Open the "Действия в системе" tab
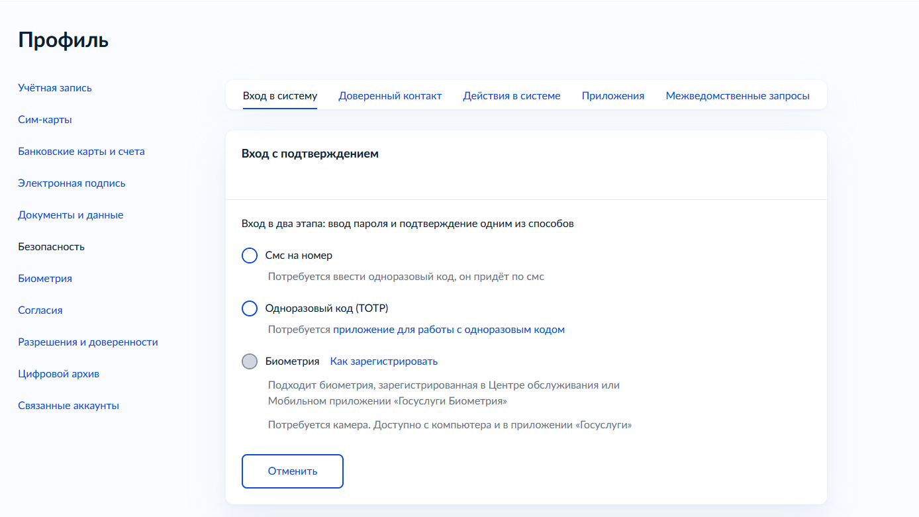919x517 pixels. (x=512, y=96)
